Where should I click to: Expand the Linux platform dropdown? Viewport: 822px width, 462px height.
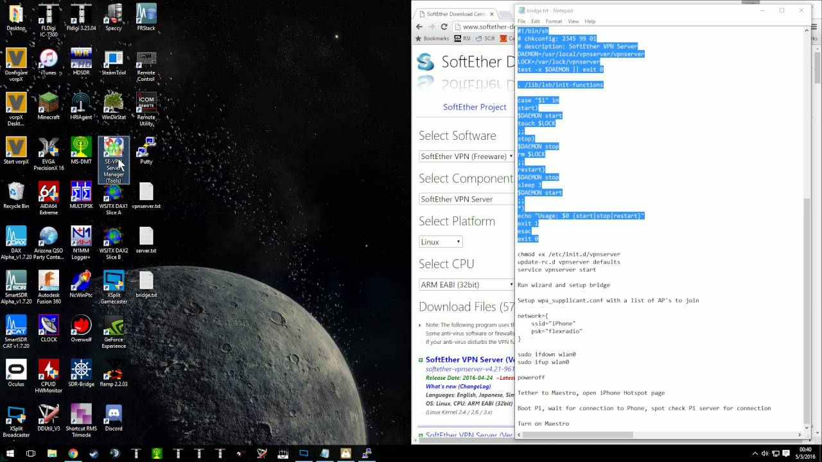click(x=441, y=242)
